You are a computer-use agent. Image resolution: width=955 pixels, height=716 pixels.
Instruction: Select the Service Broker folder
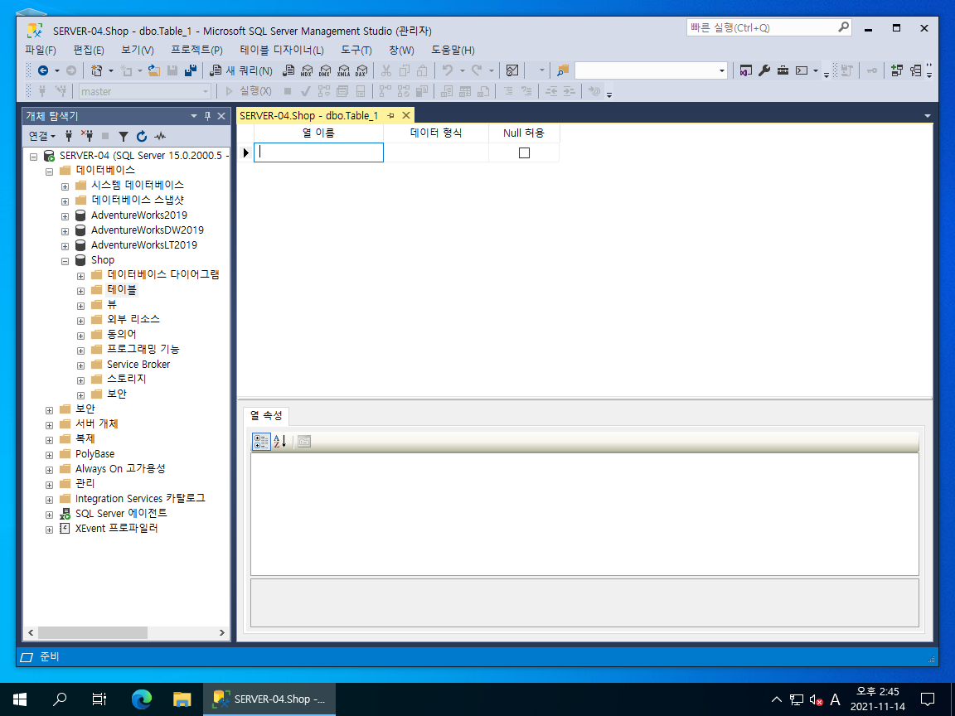[138, 364]
